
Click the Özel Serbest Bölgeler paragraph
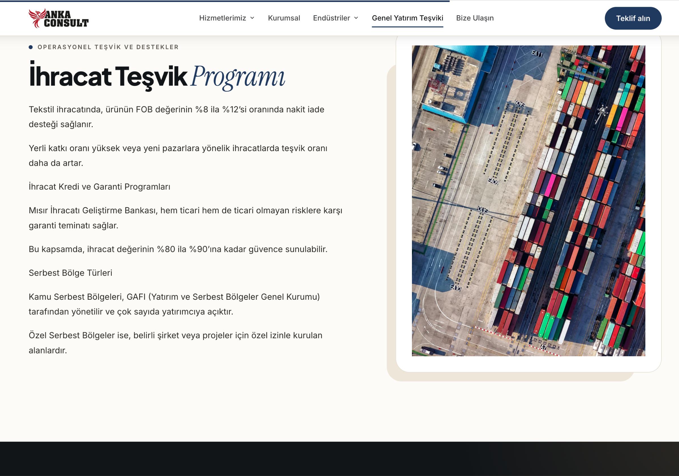coord(175,343)
